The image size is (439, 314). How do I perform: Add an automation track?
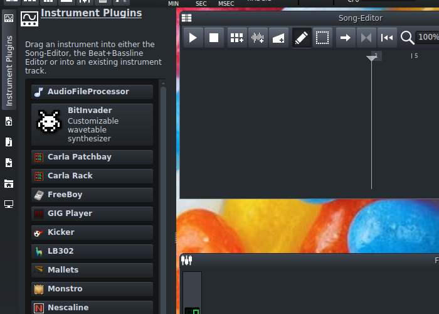[x=278, y=38]
